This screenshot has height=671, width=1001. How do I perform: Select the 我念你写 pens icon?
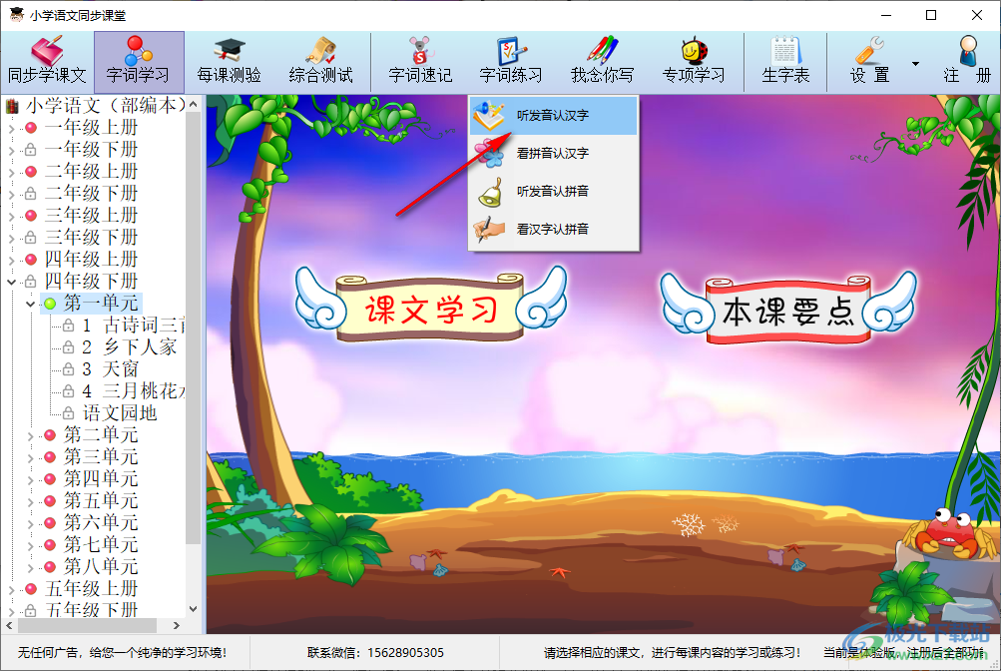601,60
